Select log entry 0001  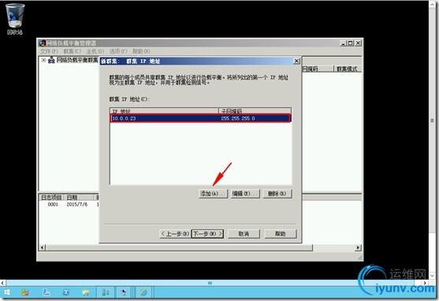(x=53, y=205)
